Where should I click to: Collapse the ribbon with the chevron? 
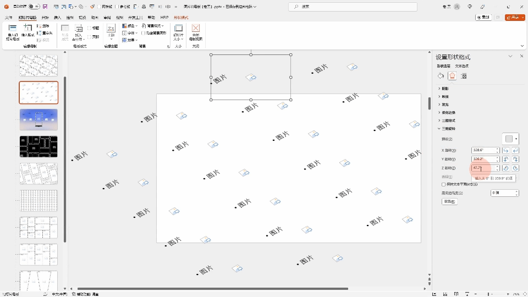pos(522,46)
